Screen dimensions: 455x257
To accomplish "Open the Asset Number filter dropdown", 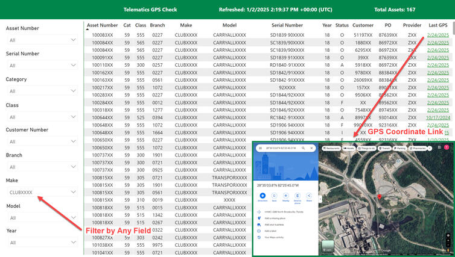I will [41, 40].
